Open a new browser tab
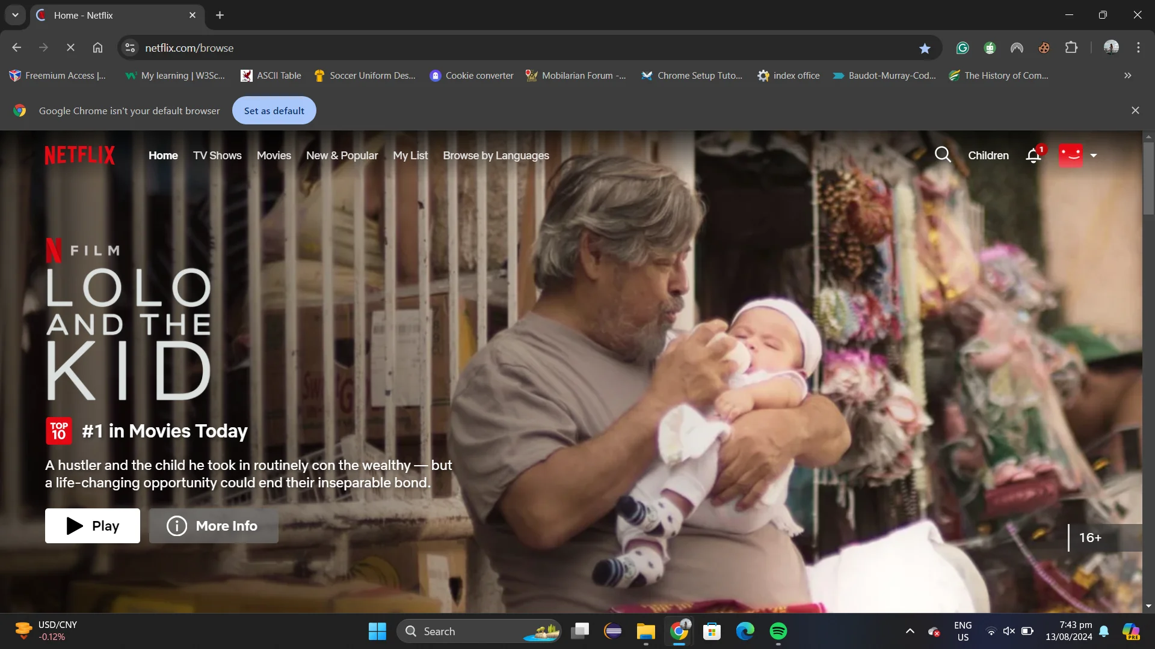Screen dimensions: 1155x649 [x=220, y=15]
